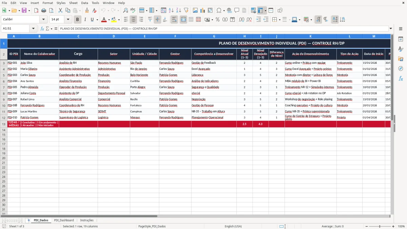Open the Format menu

pyautogui.click(x=48, y=3)
